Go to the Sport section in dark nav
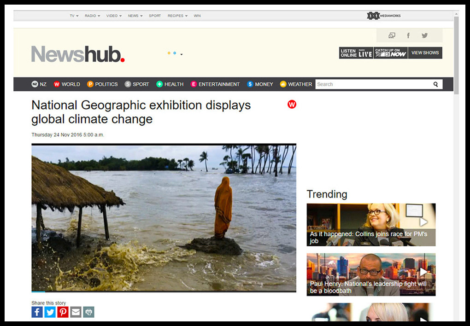This screenshot has width=470, height=326. tap(137, 84)
